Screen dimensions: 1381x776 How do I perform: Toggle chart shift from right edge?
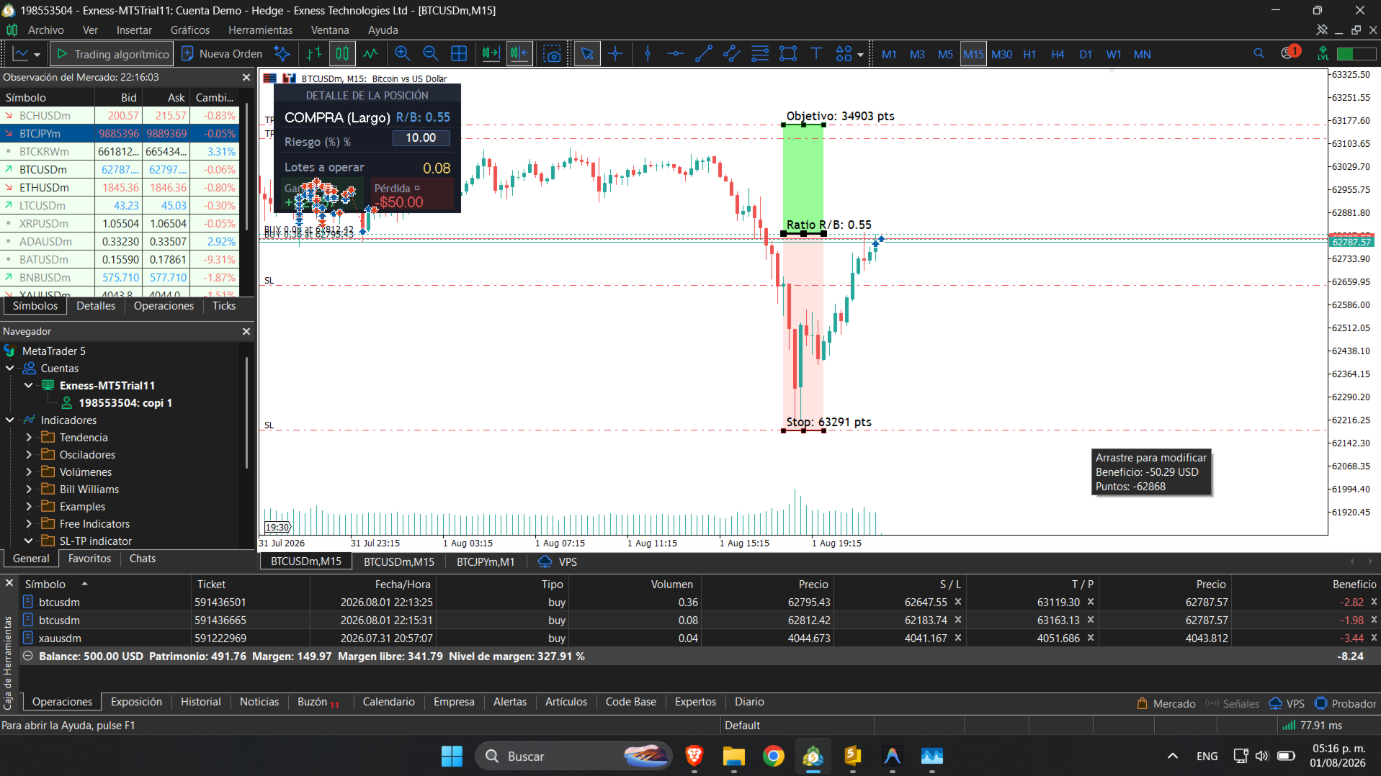tap(519, 54)
